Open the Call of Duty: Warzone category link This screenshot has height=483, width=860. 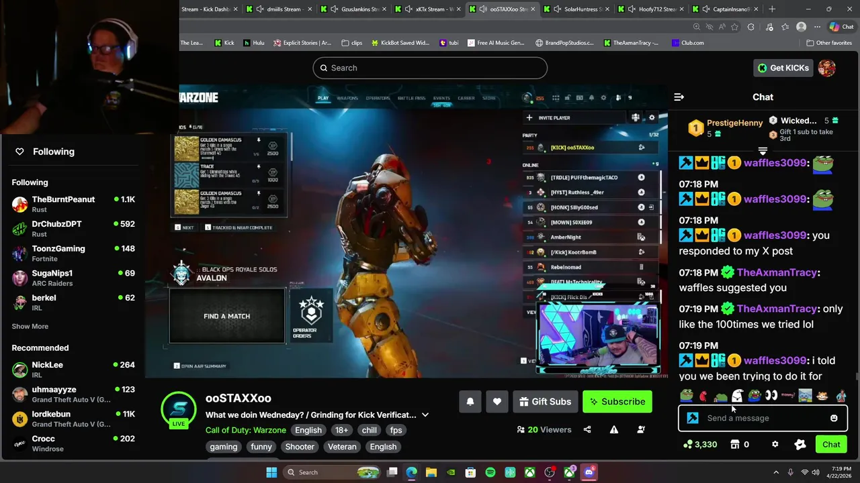pyautogui.click(x=246, y=430)
